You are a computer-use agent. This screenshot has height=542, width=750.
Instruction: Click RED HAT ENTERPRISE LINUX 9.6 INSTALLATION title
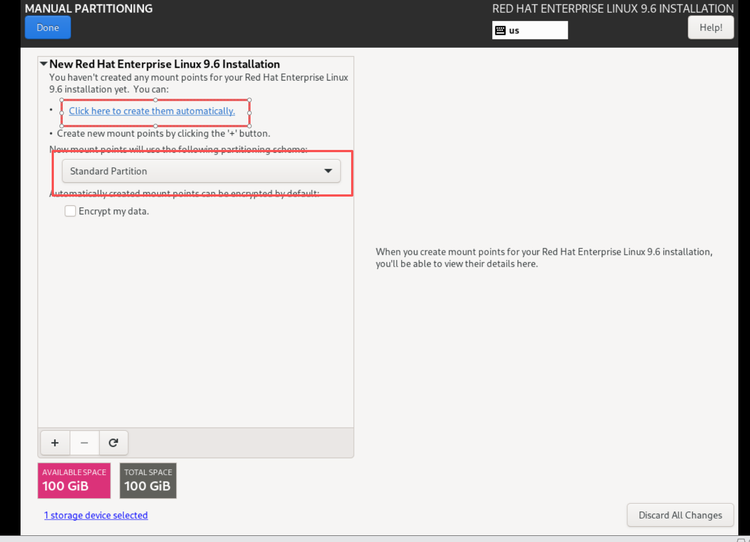pos(613,8)
